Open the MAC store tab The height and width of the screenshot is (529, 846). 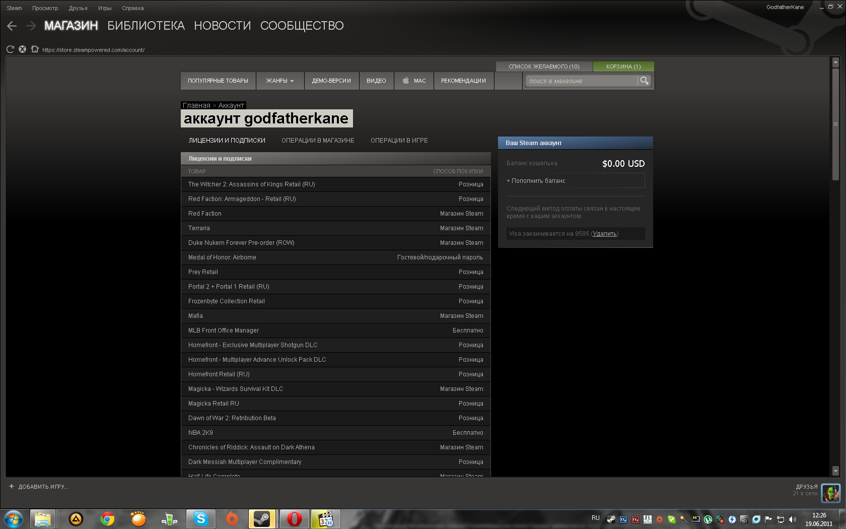click(x=414, y=81)
